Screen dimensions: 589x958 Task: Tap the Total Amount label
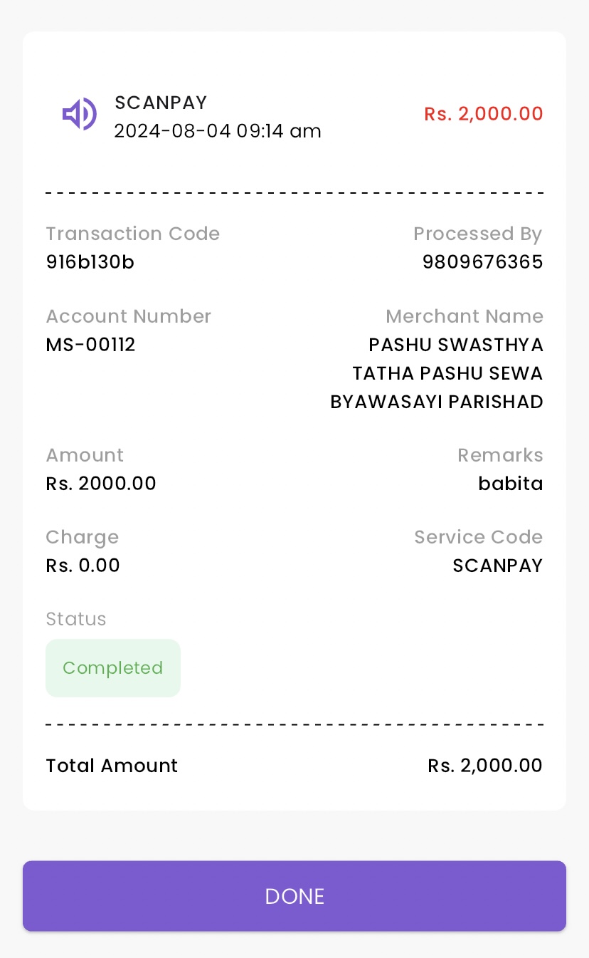(112, 766)
